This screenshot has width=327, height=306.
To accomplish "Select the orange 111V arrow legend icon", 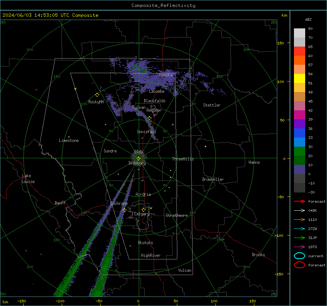I will pyautogui.click(x=299, y=219).
